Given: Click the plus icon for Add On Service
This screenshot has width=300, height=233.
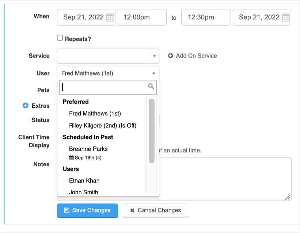Looking at the screenshot, I should coord(171,56).
